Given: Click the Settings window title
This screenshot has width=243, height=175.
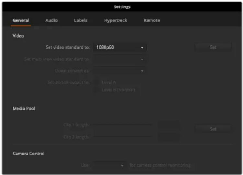Looking at the screenshot, I should coord(122,7).
